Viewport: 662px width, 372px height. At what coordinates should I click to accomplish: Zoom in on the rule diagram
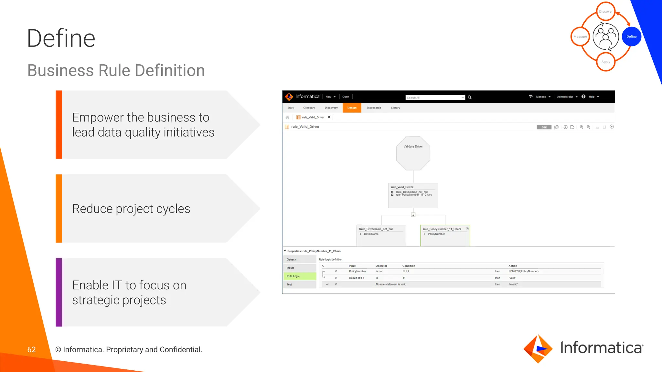[582, 127]
